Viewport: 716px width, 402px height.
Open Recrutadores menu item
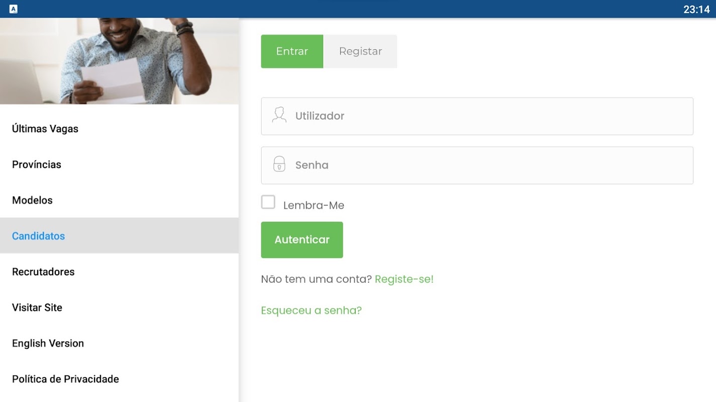coord(119,271)
